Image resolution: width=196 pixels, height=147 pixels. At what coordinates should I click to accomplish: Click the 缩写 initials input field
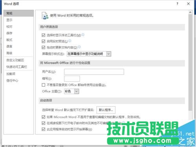coord(72,79)
